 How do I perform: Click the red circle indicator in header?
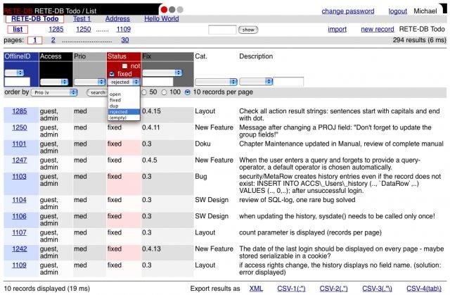click(x=164, y=9)
